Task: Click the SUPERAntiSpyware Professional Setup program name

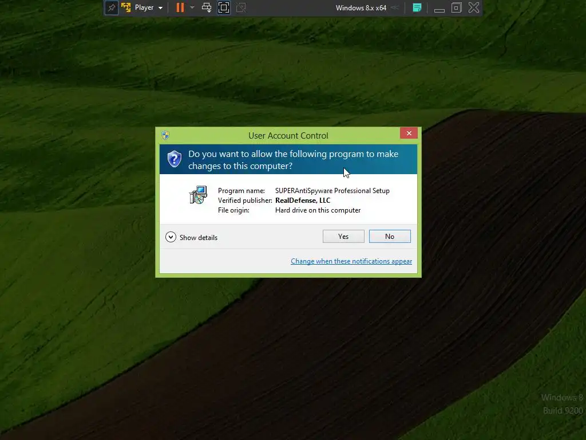Action: tap(332, 191)
